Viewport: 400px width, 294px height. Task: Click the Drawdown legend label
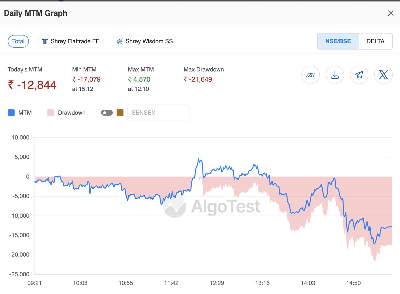72,113
